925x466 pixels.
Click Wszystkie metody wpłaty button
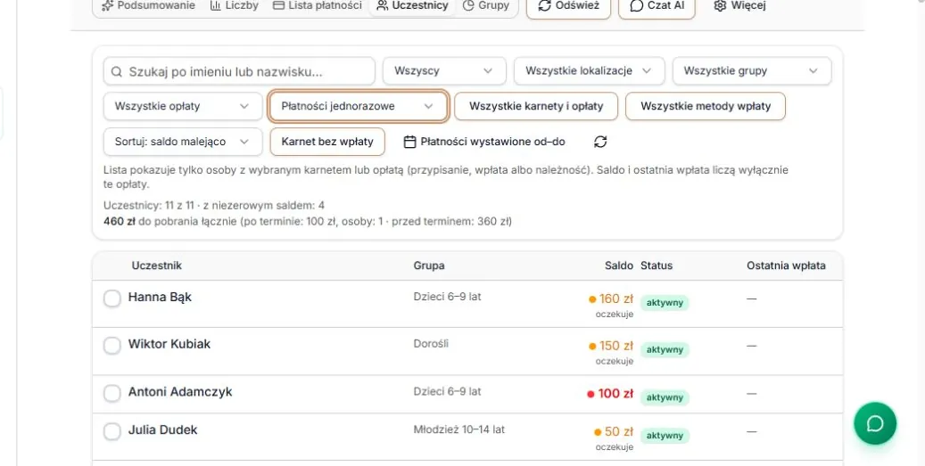click(x=706, y=106)
